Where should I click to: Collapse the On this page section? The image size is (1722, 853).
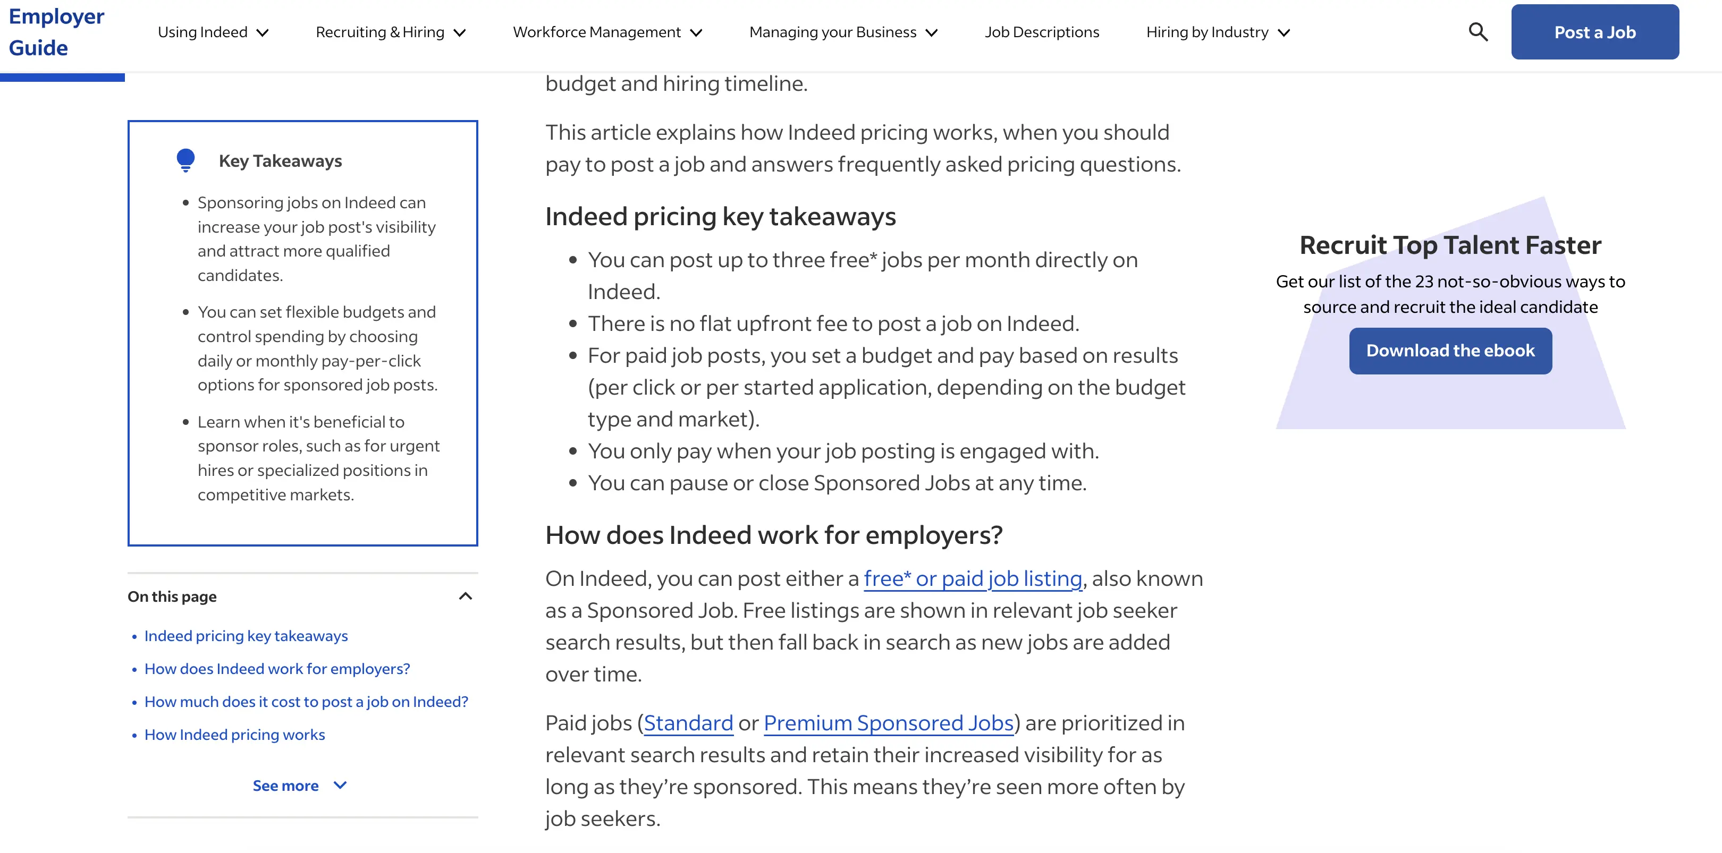[x=466, y=596]
